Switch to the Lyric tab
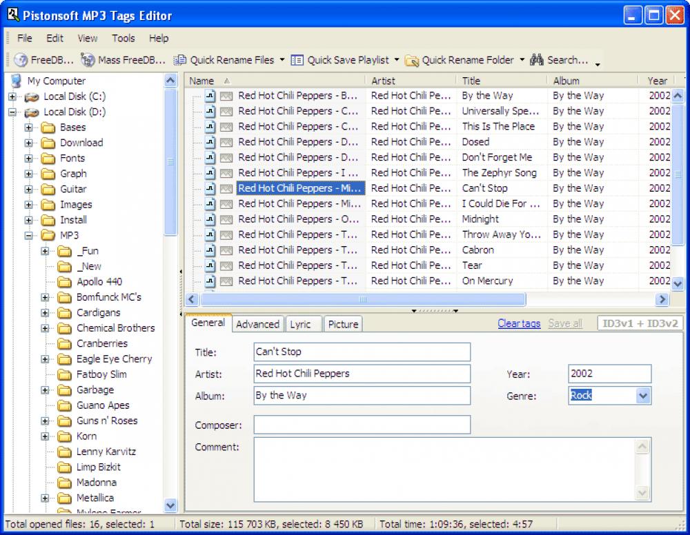This screenshot has height=535, width=690. [303, 323]
